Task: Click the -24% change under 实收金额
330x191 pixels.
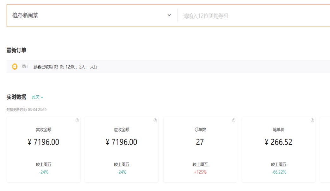Action: 43,172
